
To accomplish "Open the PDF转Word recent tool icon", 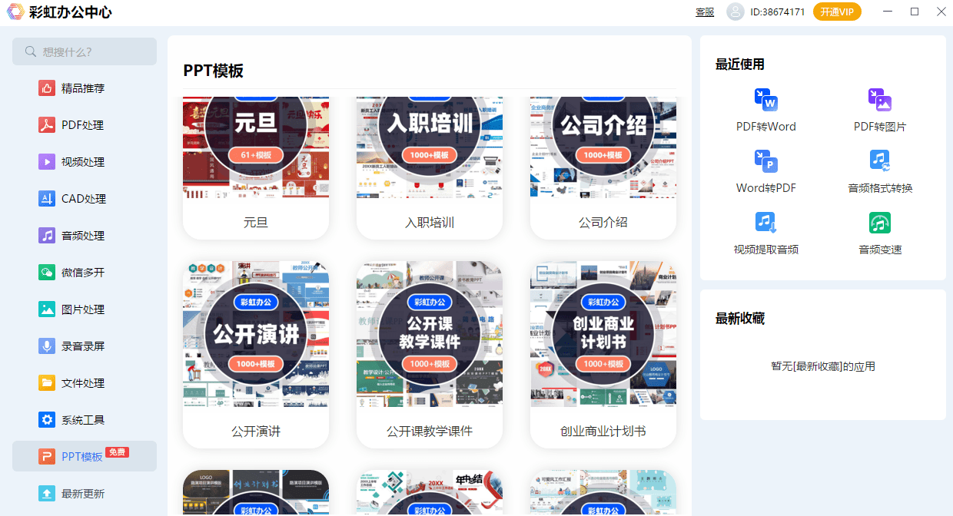I will coord(766,100).
